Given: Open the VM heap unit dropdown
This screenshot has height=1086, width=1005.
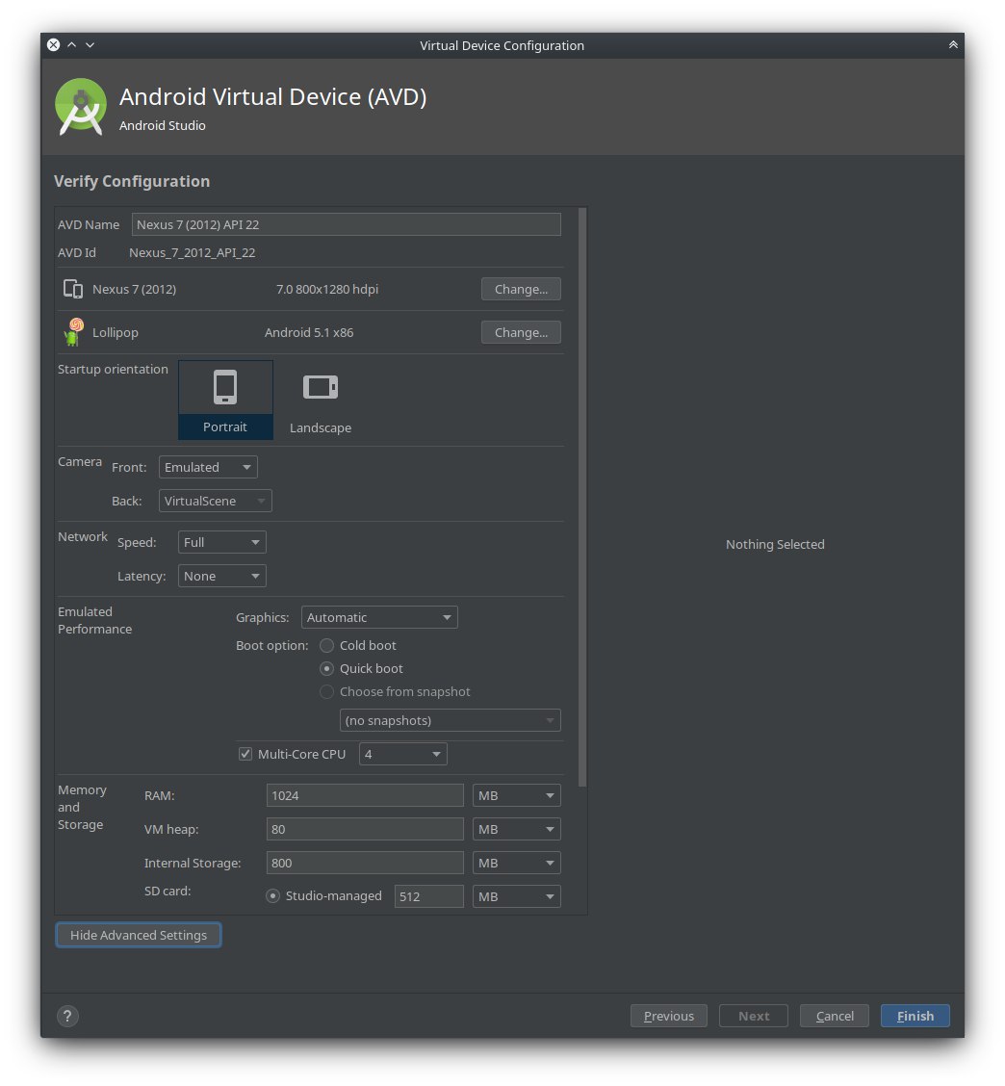Looking at the screenshot, I should click(x=517, y=829).
